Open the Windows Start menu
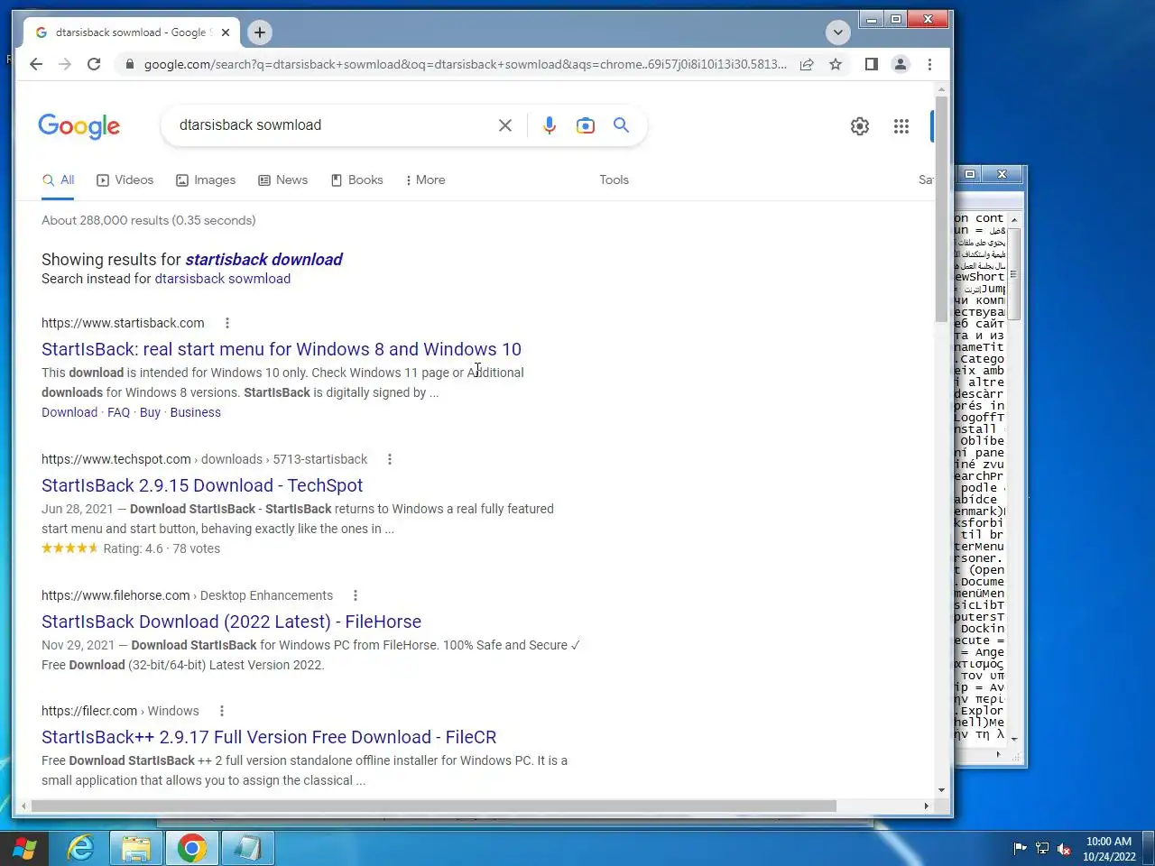Viewport: 1155px width, 866px height. coord(24,848)
